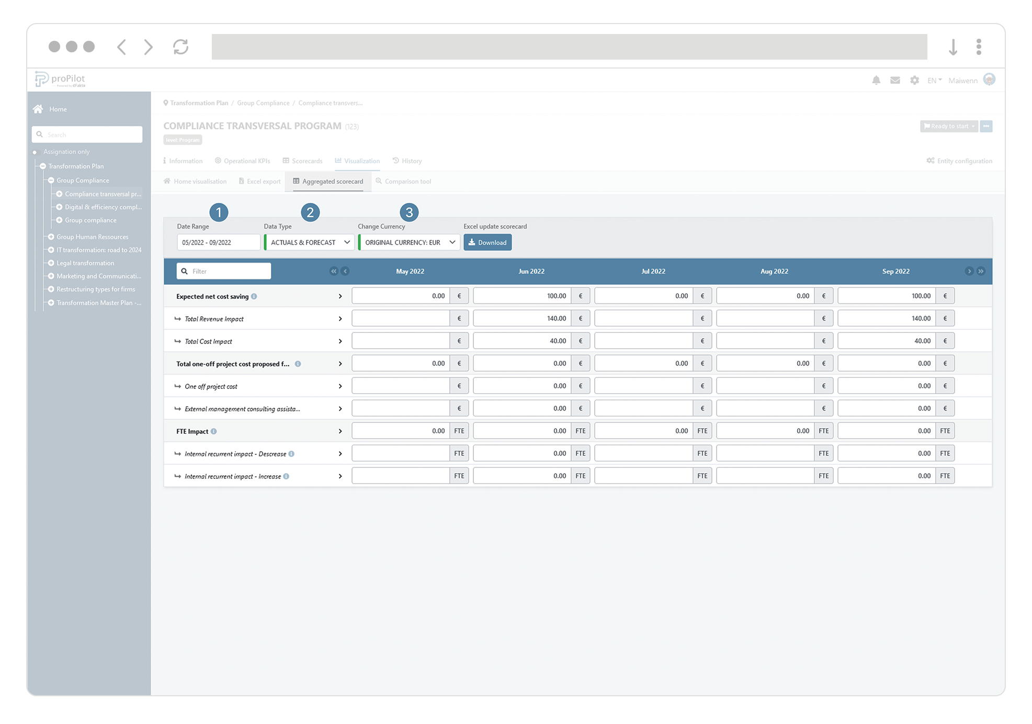Go to next month with right arrow
The width and height of the screenshot is (1032, 724).
point(969,271)
